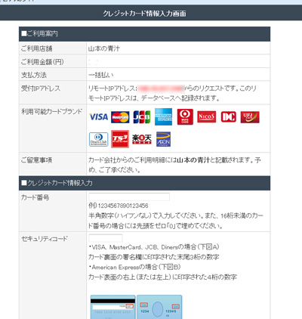Click the page title クレジットカード情報入力画面

[144, 14]
